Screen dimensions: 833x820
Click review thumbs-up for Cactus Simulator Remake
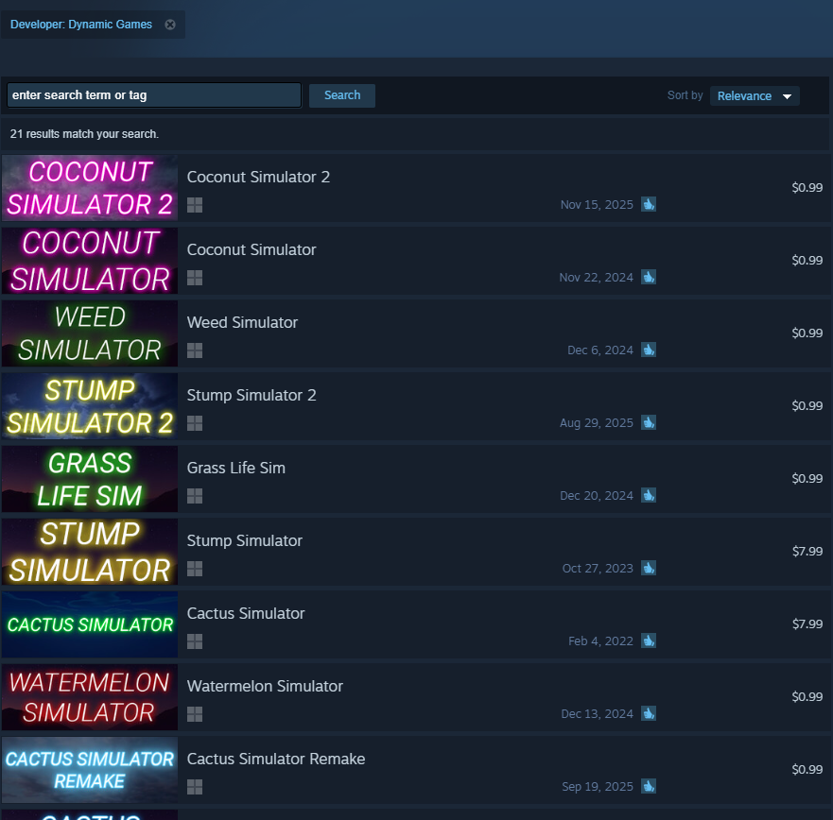(x=649, y=786)
